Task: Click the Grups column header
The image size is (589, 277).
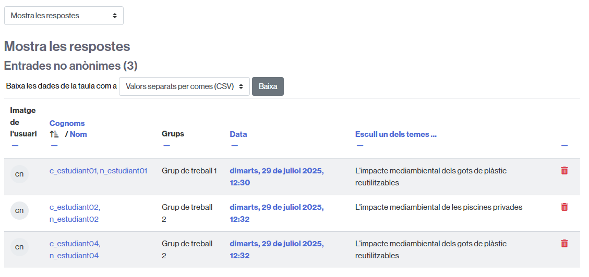Action: (173, 134)
